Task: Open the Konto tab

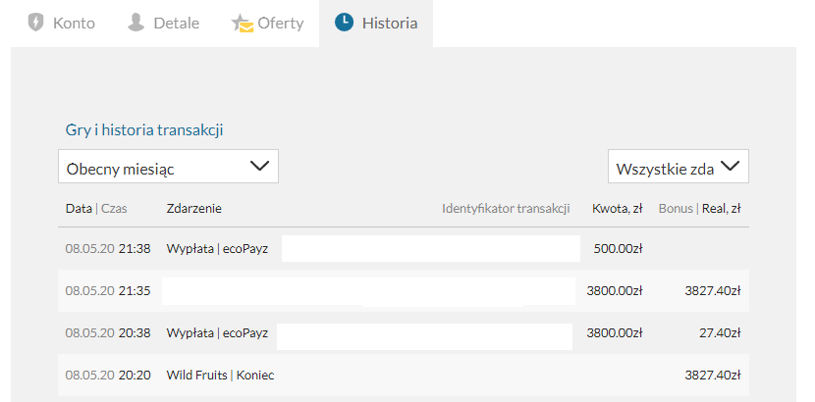Action: (61, 24)
